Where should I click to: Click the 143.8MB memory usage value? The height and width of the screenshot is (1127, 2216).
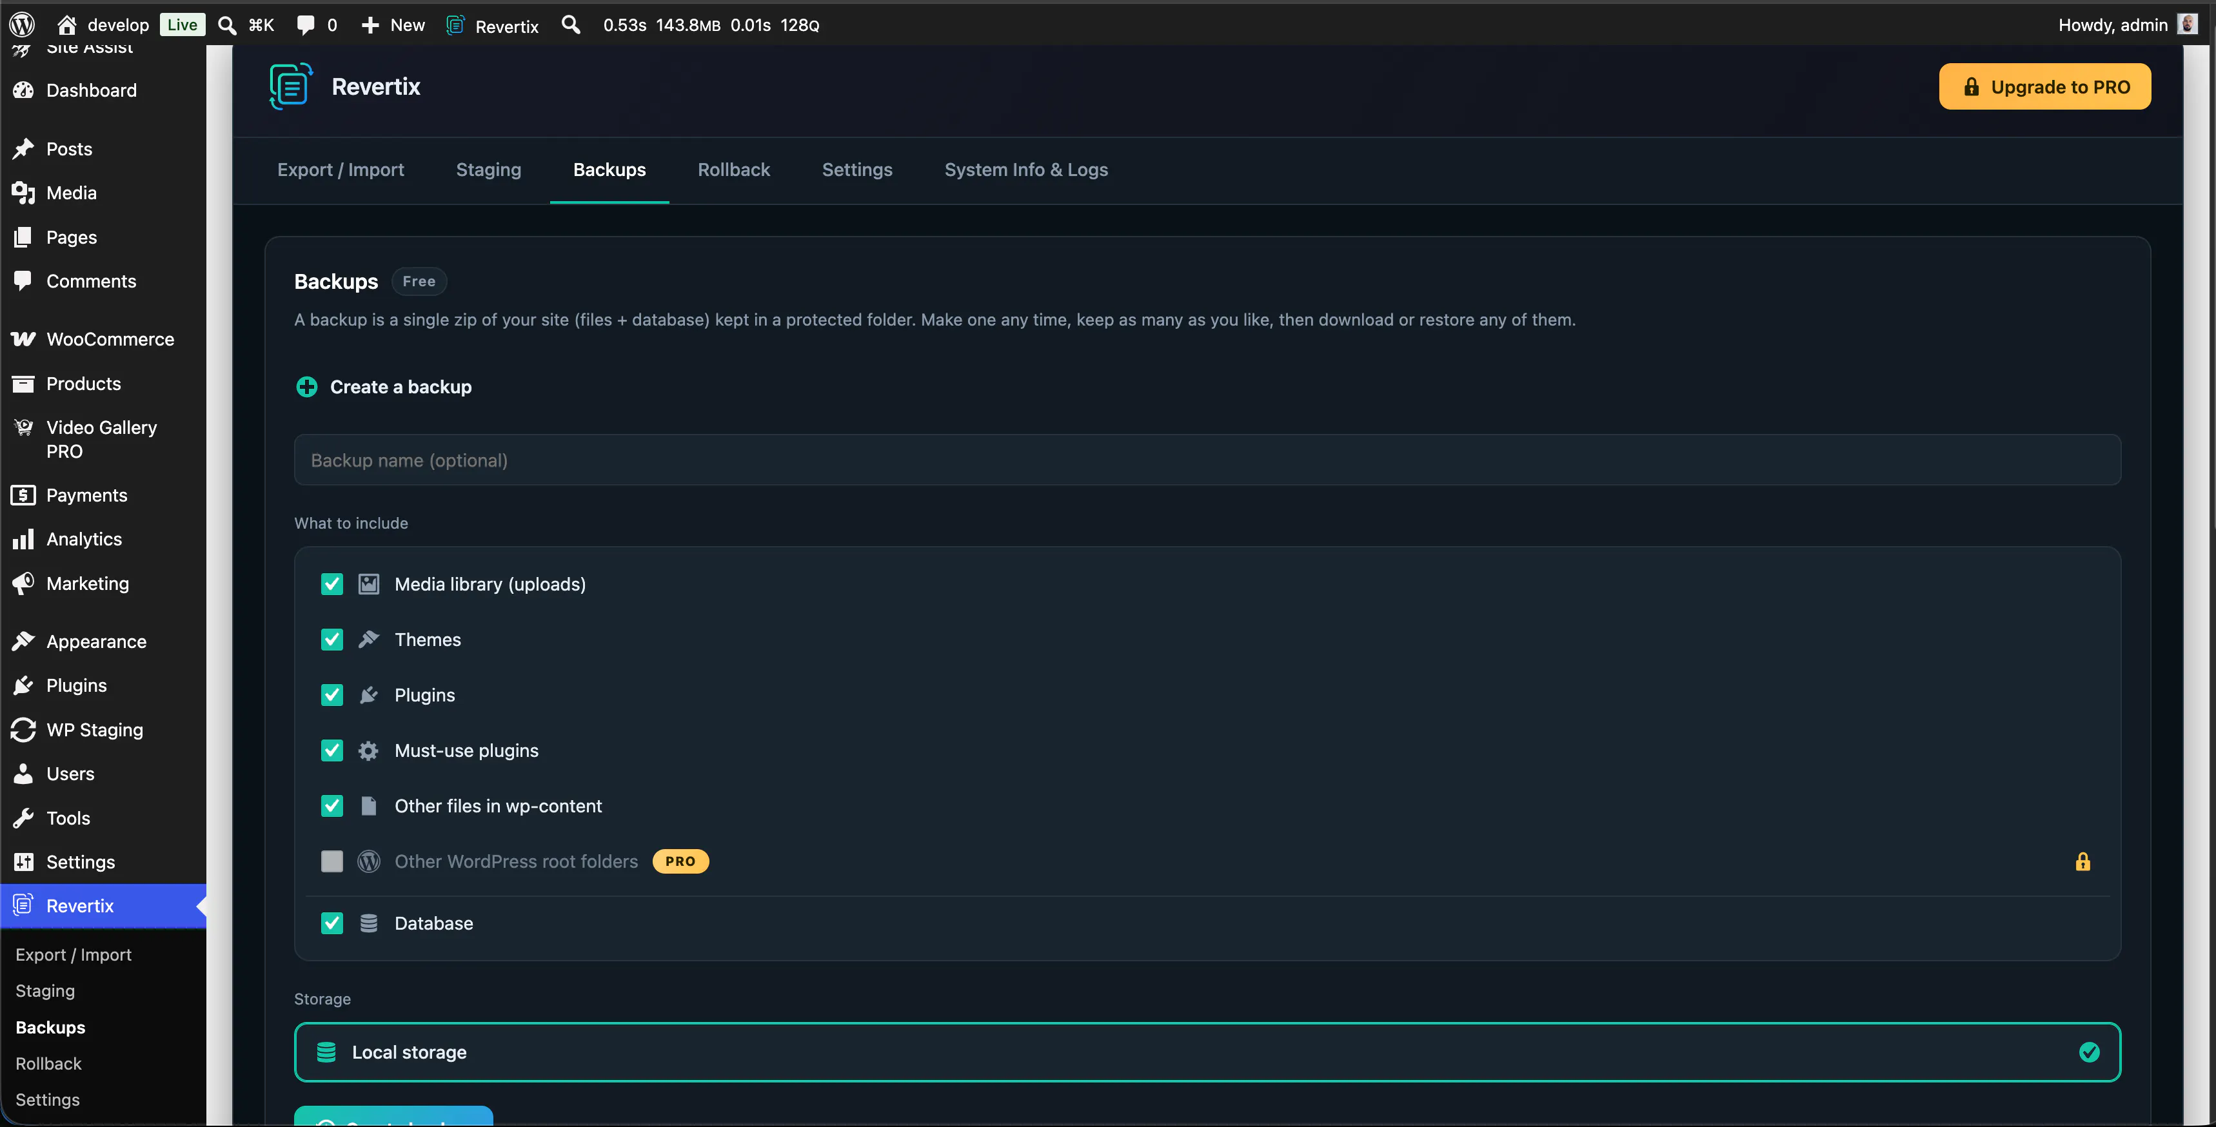point(688,25)
